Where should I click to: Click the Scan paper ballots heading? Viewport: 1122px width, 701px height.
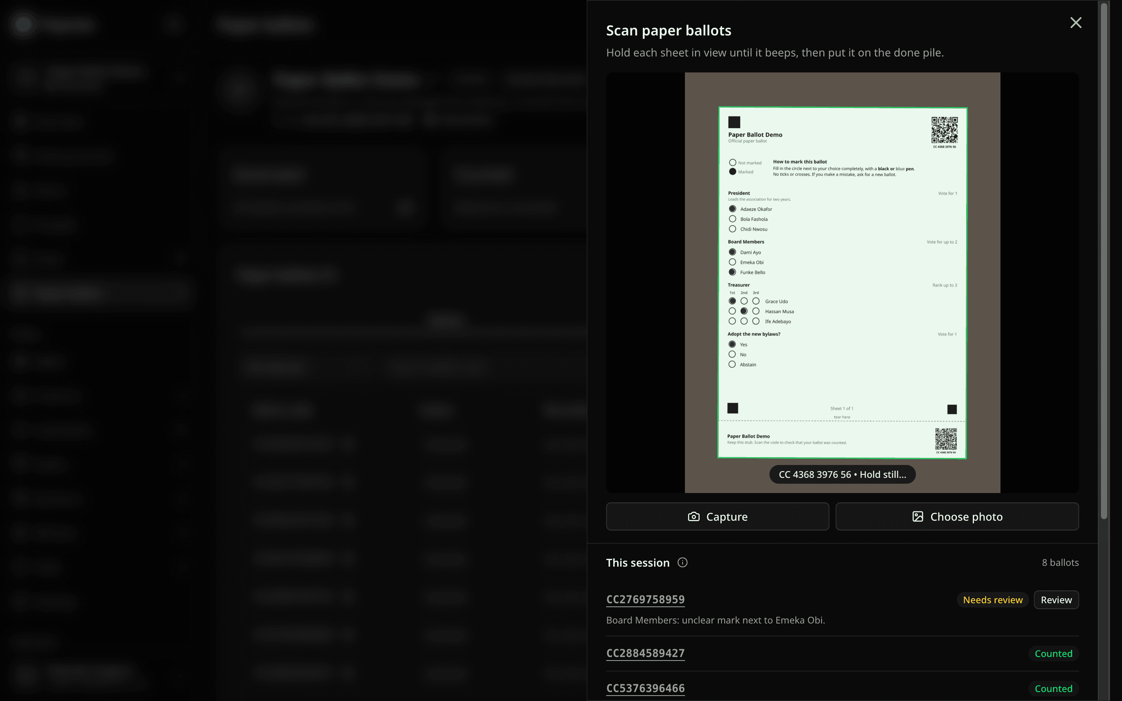[x=669, y=30]
